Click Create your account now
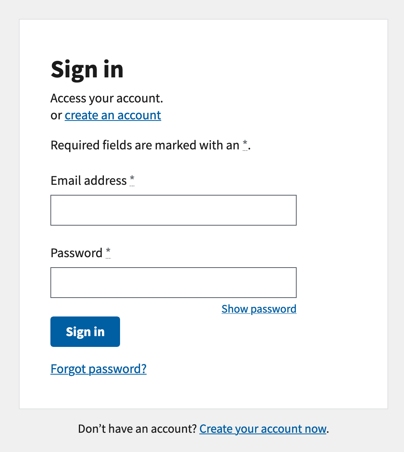This screenshot has width=404, height=452. pos(262,428)
